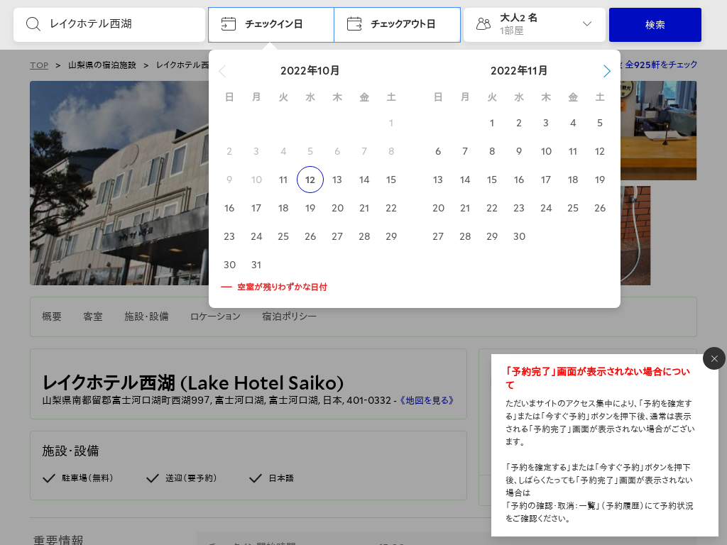The width and height of the screenshot is (727, 545).
Task: Click the guests people icon
Action: 483,24
